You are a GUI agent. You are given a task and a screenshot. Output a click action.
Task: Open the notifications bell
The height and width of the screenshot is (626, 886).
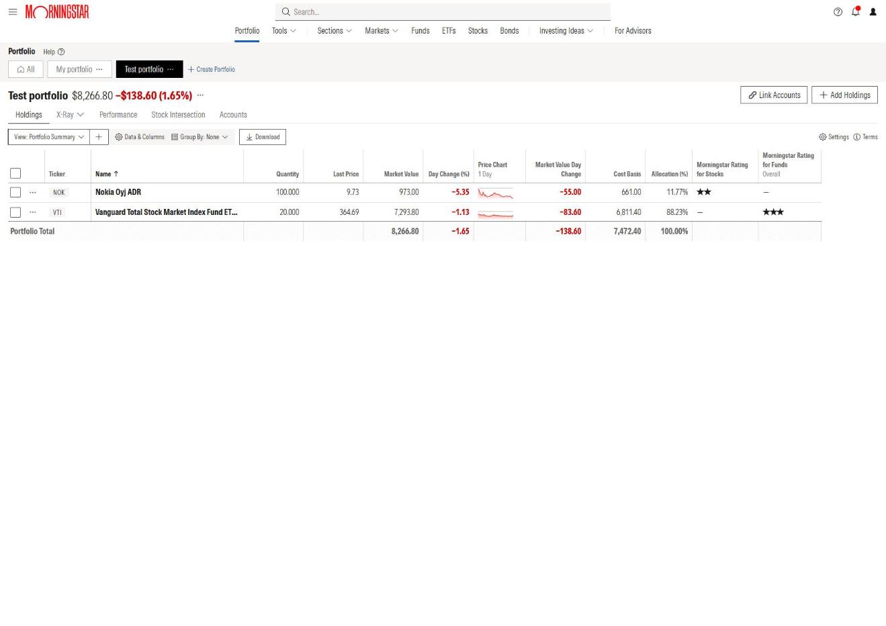pos(856,11)
